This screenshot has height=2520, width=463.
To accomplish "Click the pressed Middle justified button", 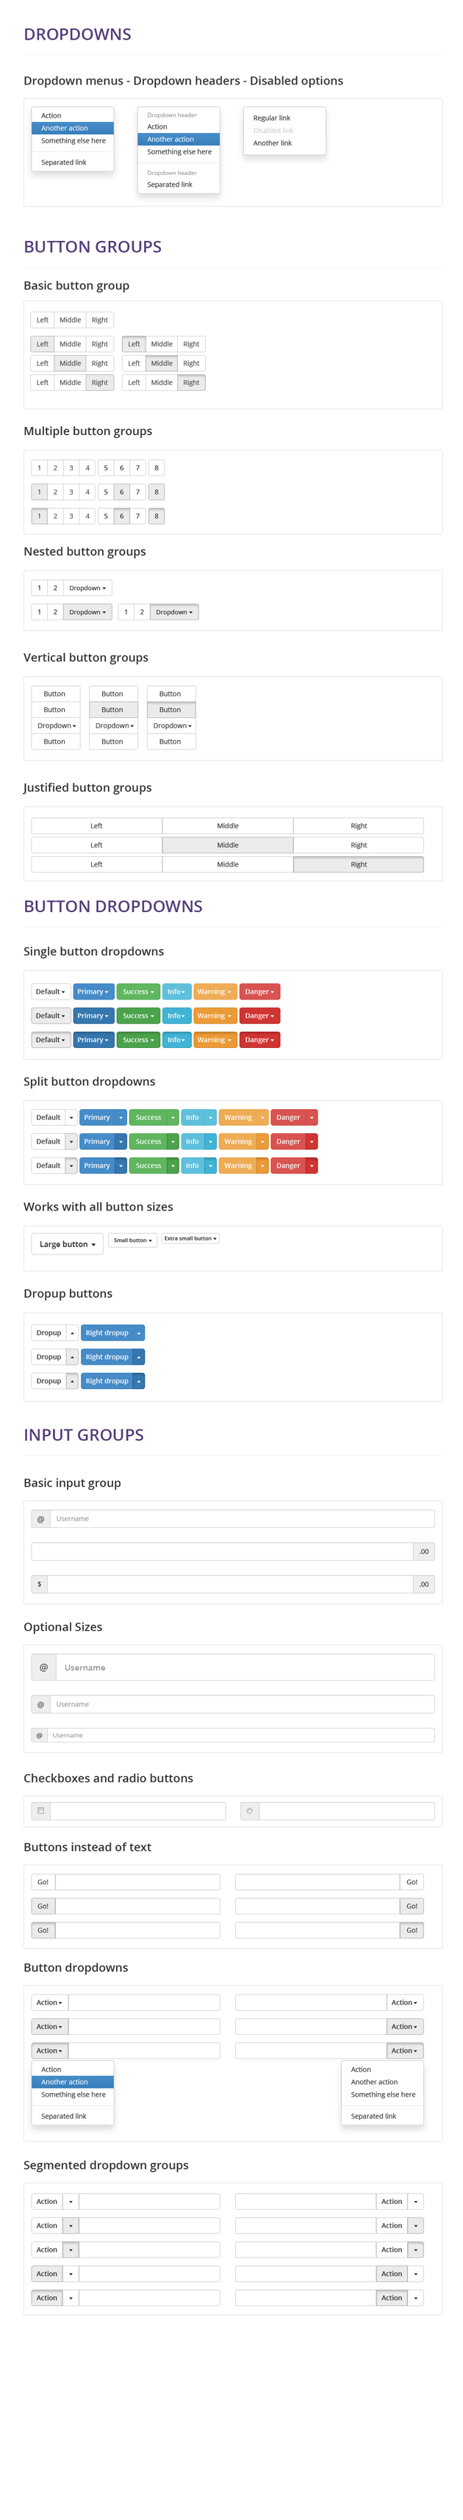I will pyautogui.click(x=227, y=844).
